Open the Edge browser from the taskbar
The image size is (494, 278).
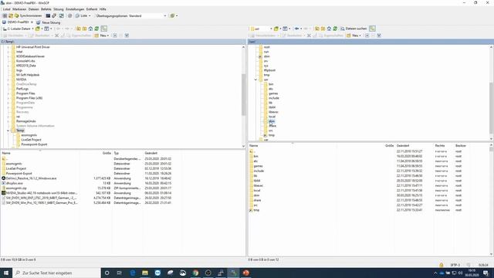click(x=132, y=273)
